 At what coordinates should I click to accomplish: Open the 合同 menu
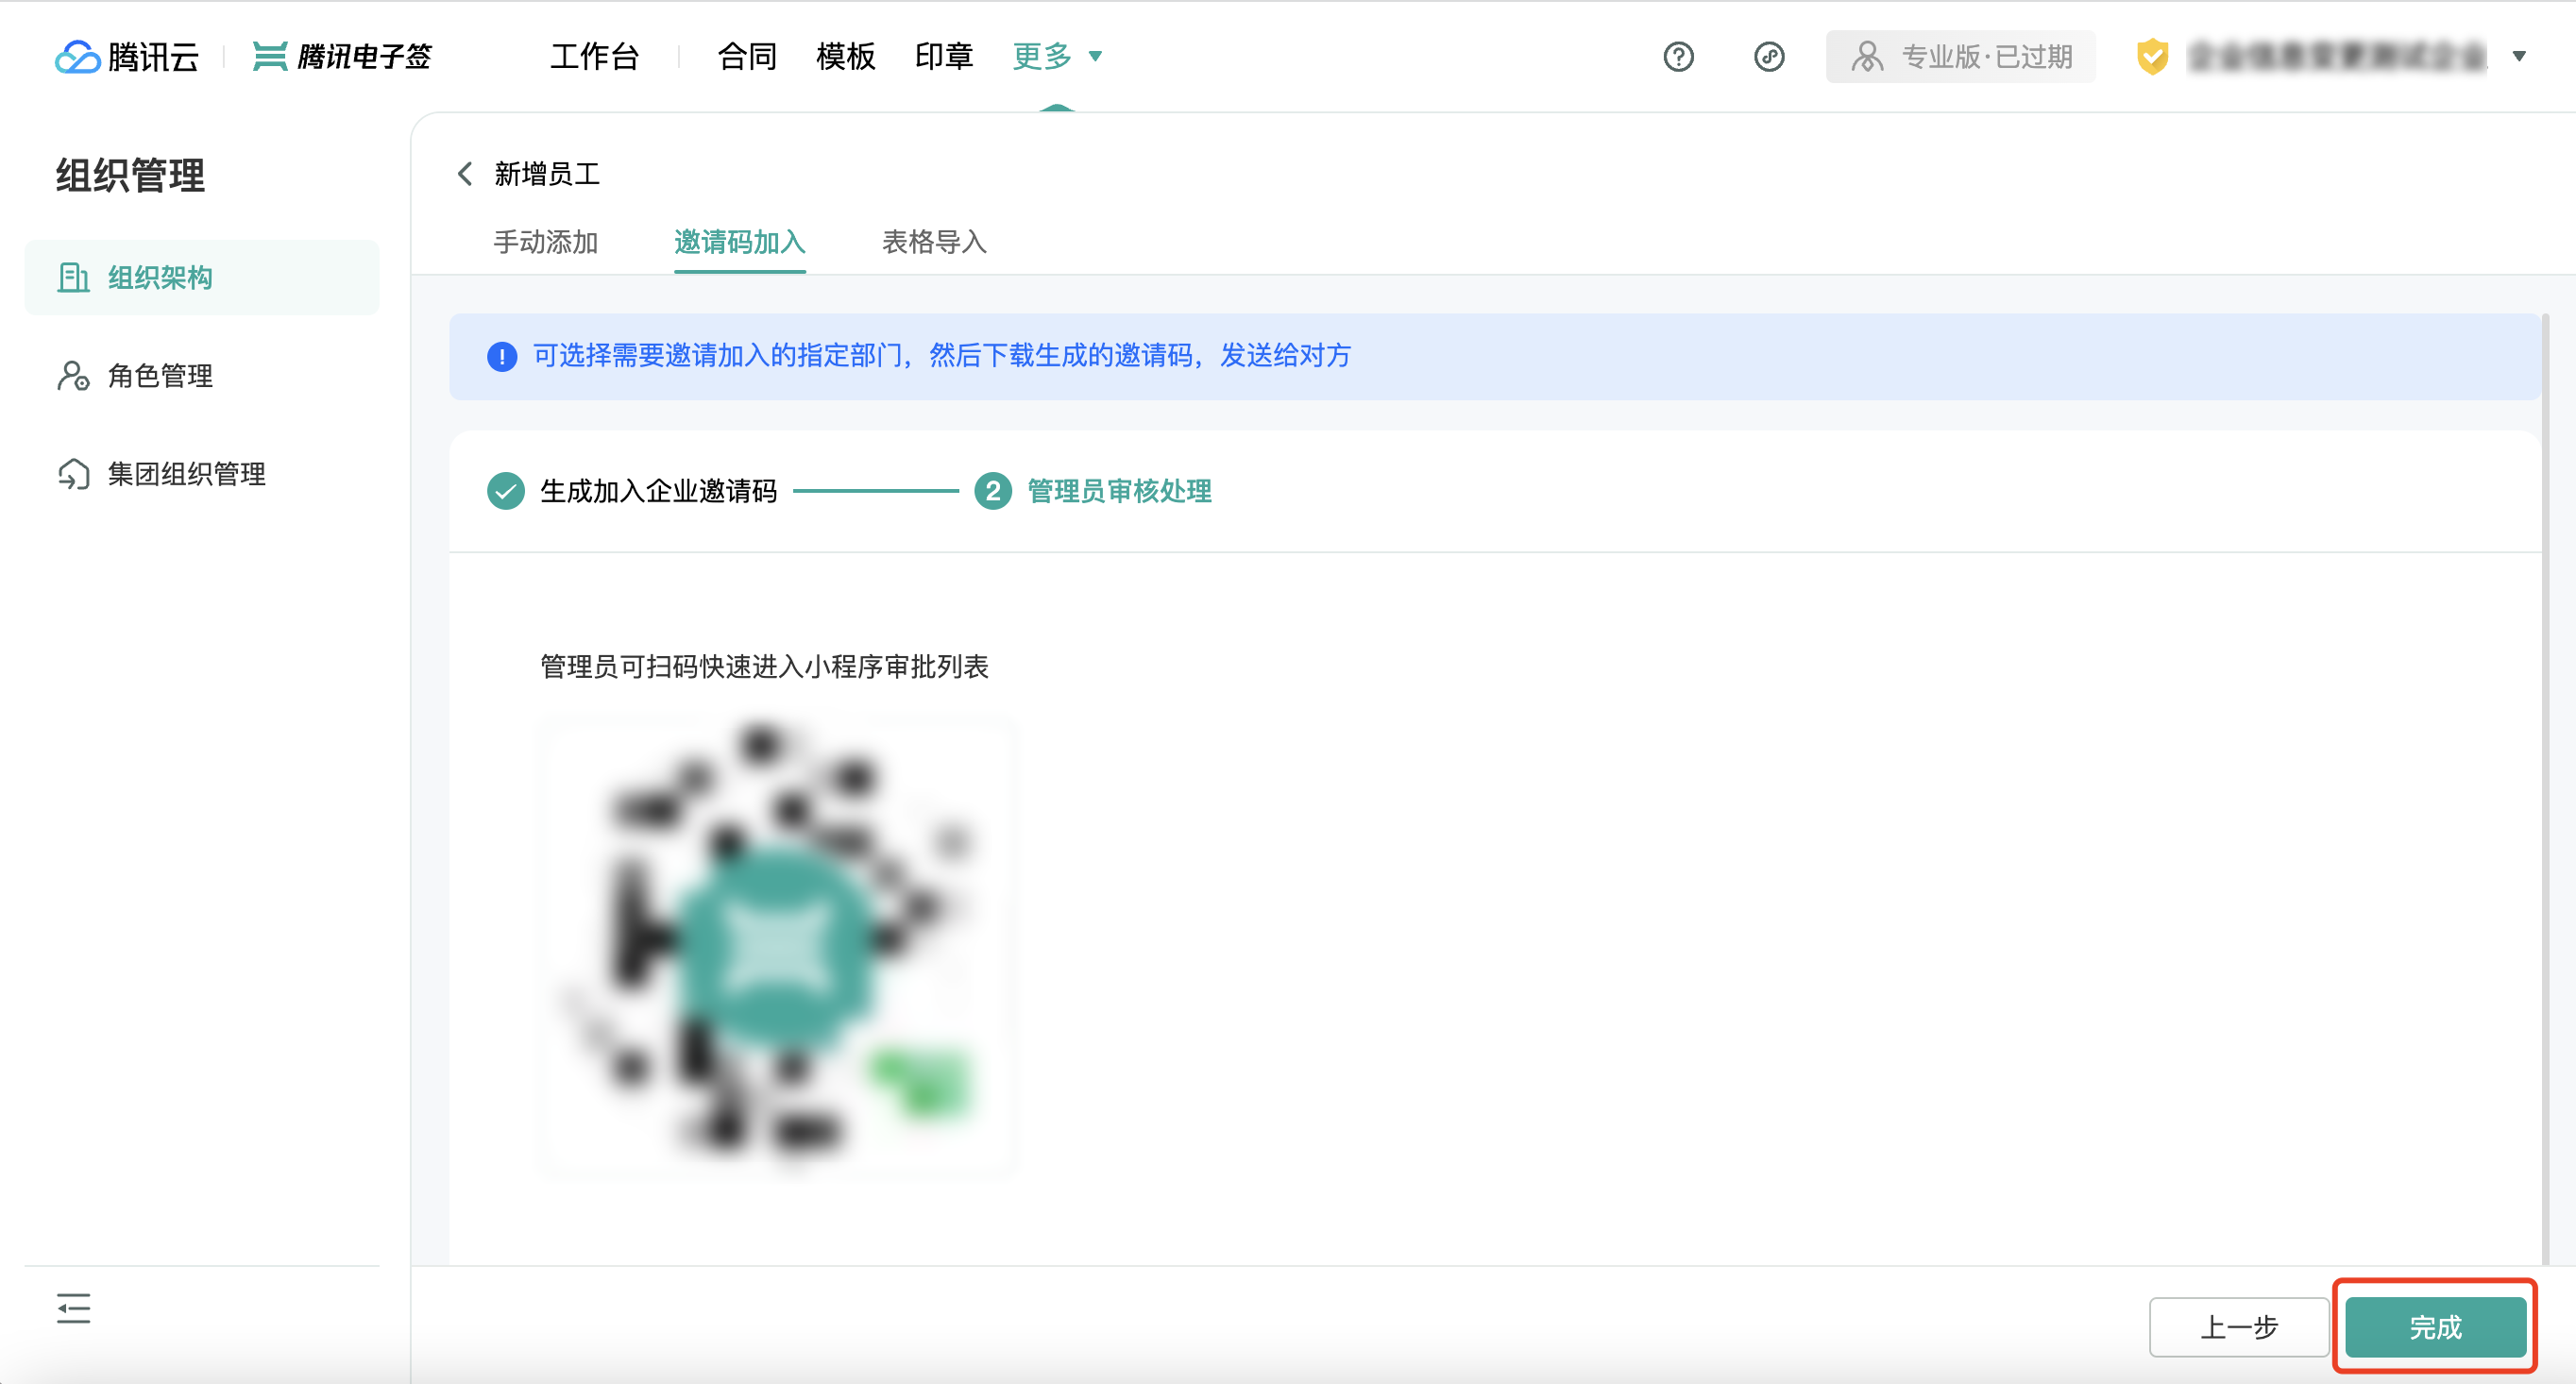click(747, 56)
